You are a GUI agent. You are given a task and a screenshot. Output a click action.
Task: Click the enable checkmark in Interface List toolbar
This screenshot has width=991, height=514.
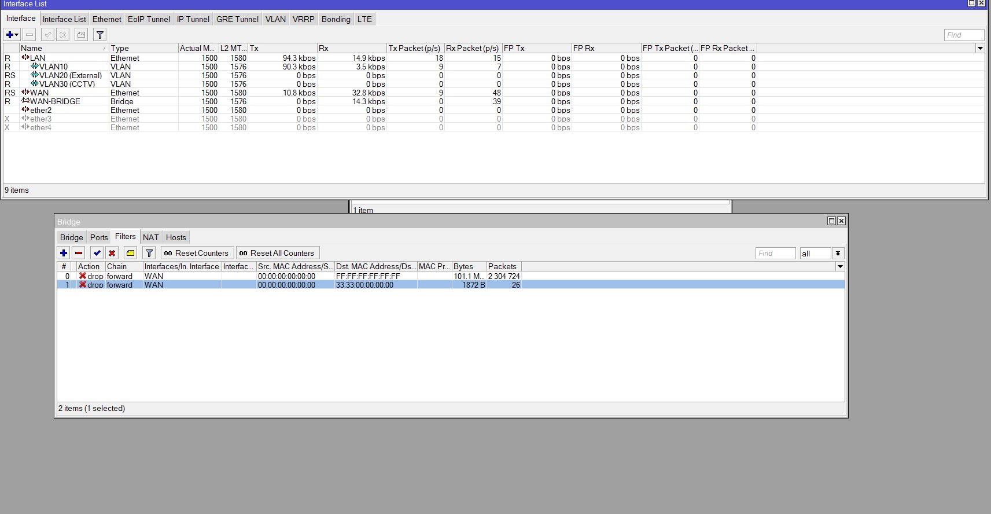coord(48,35)
